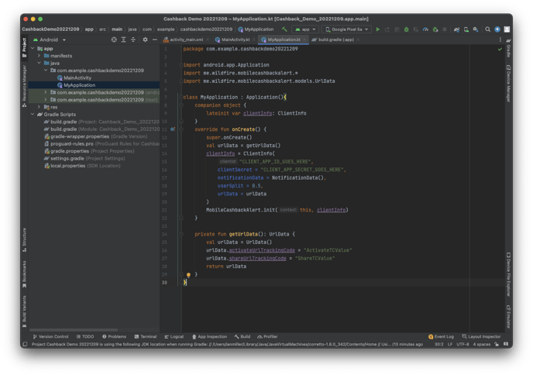Click the Build hammer icon in toolbar
This screenshot has height=375, width=533.
click(x=285, y=29)
